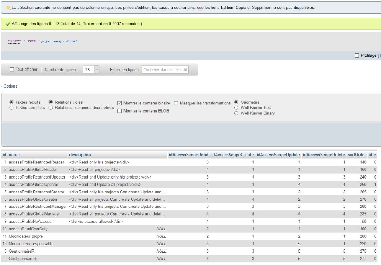Sort by the sortOrder column header
Viewport: 381px width, 265px height.
pyautogui.click(x=357, y=155)
